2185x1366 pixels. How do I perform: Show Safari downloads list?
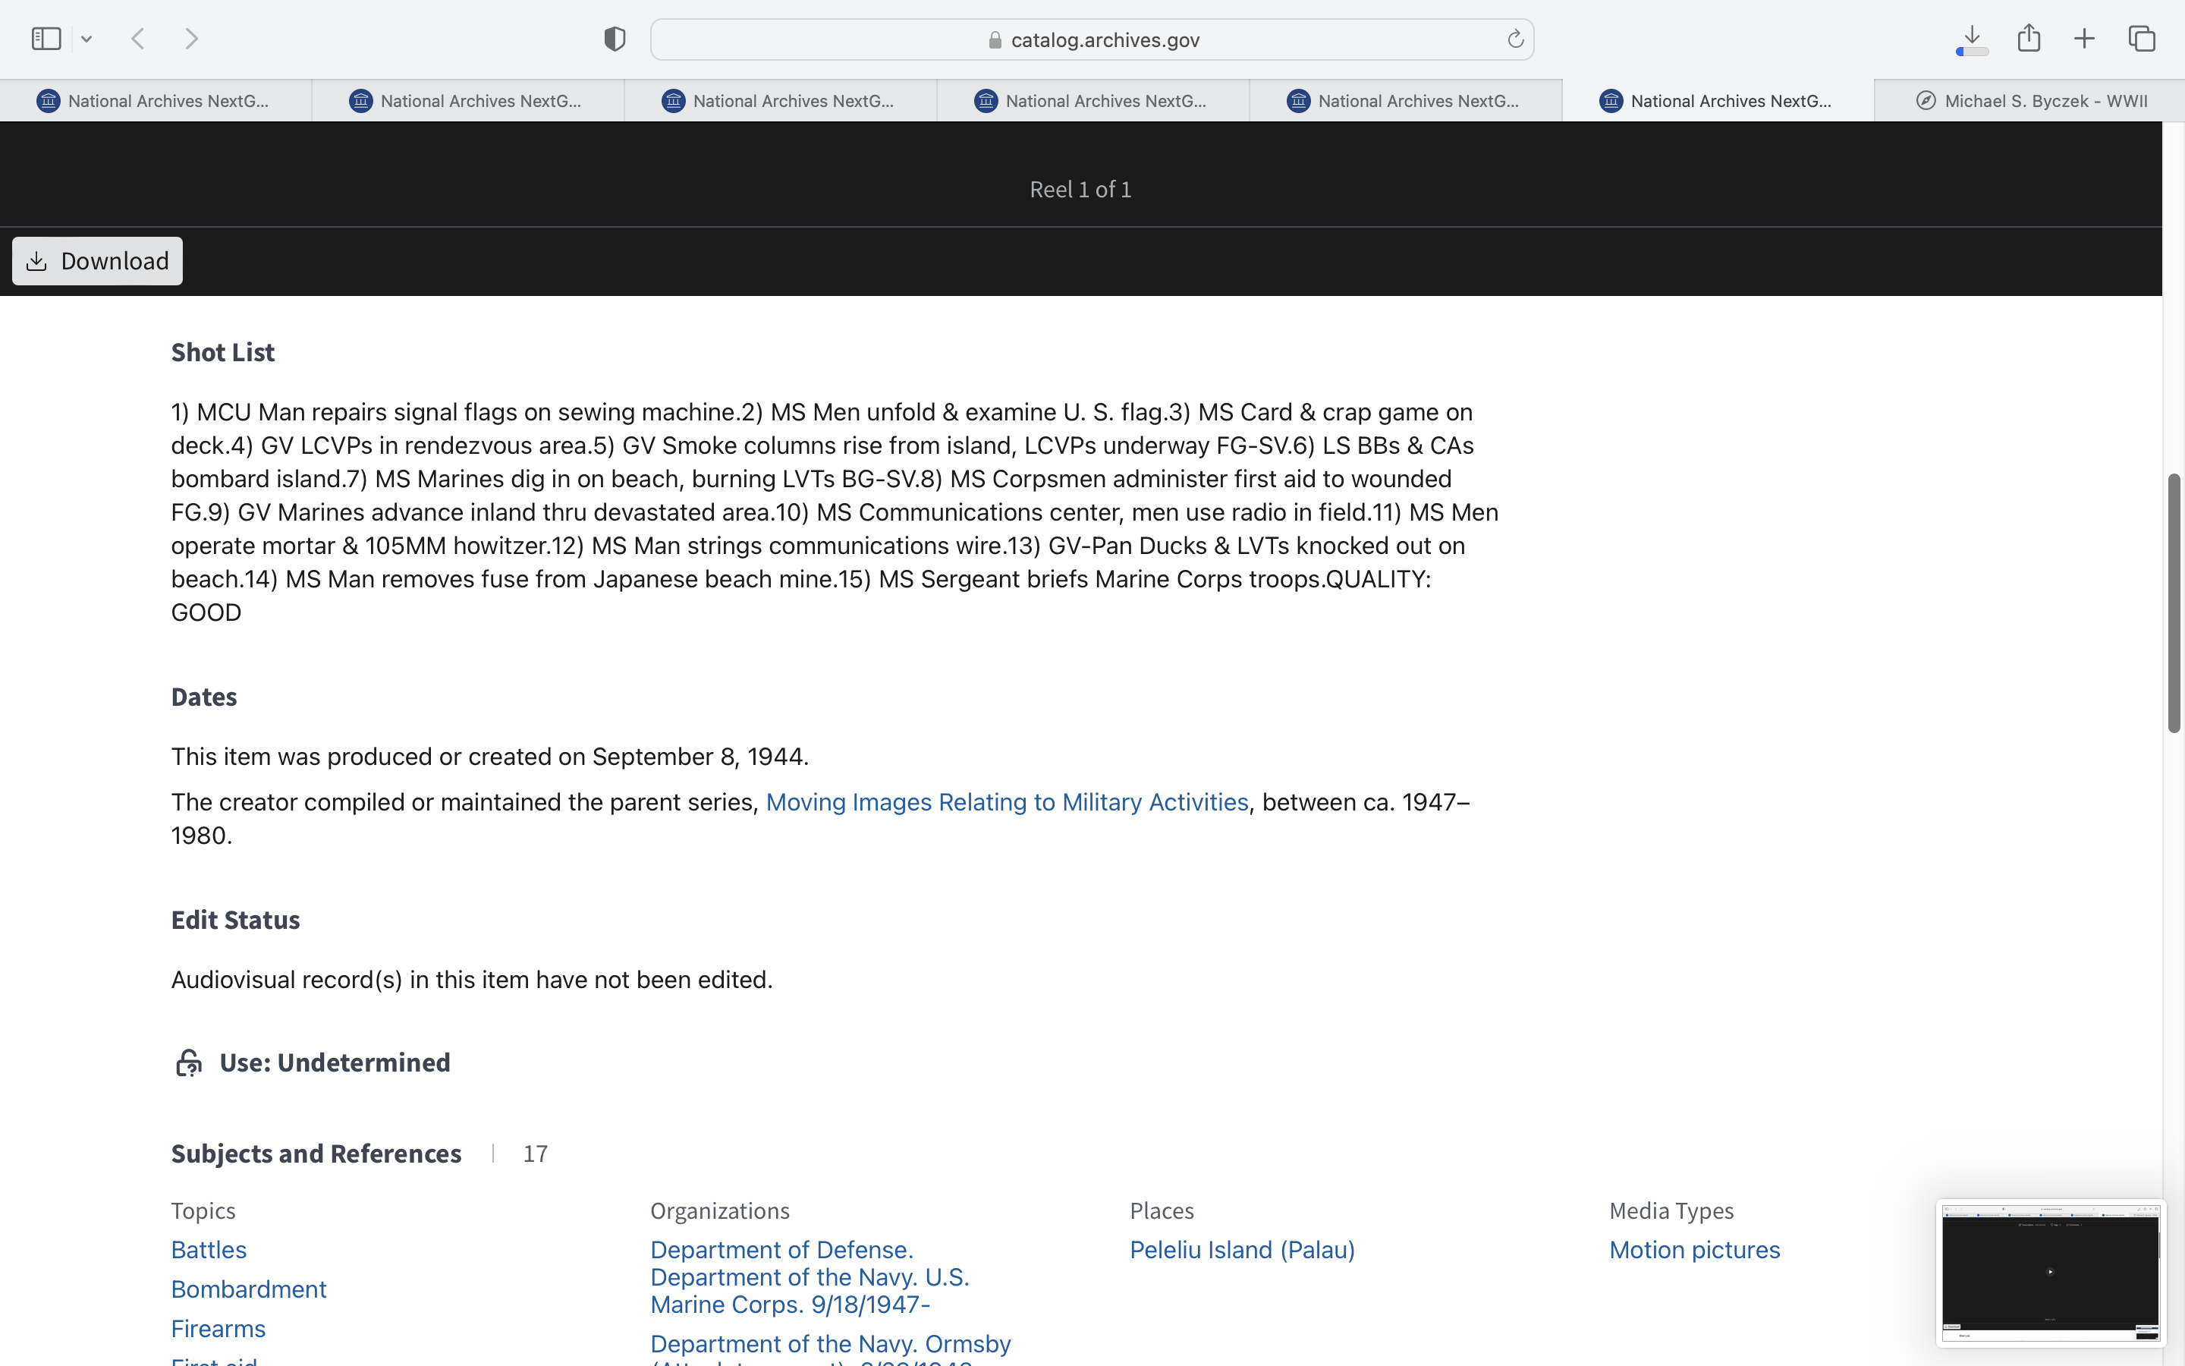[1972, 39]
